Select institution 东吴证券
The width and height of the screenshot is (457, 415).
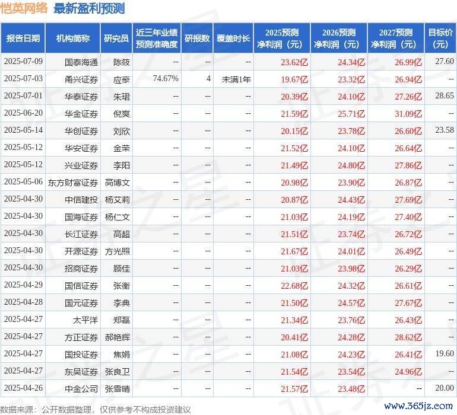tap(81, 371)
